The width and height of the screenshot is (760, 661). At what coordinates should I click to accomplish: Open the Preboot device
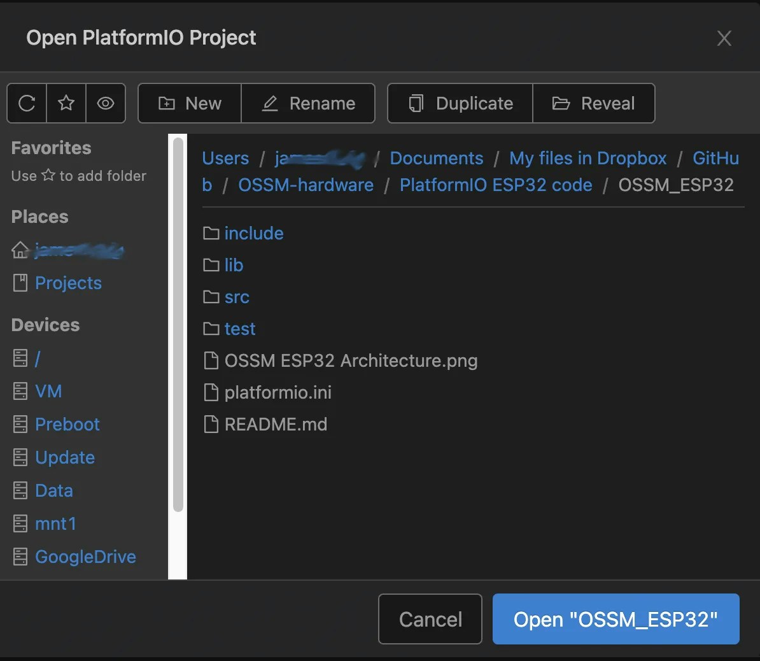[x=67, y=423]
